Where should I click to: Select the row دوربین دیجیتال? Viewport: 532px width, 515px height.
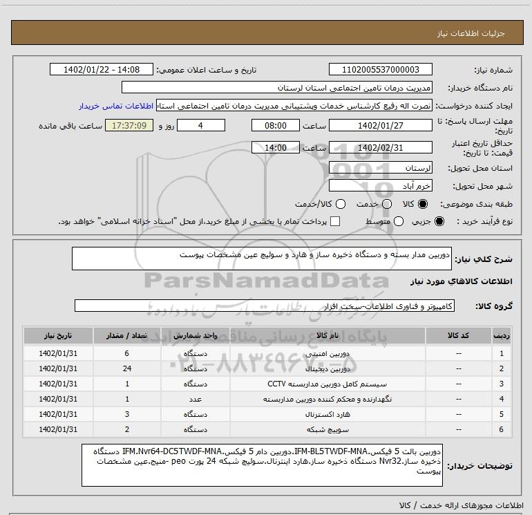(x=267, y=368)
